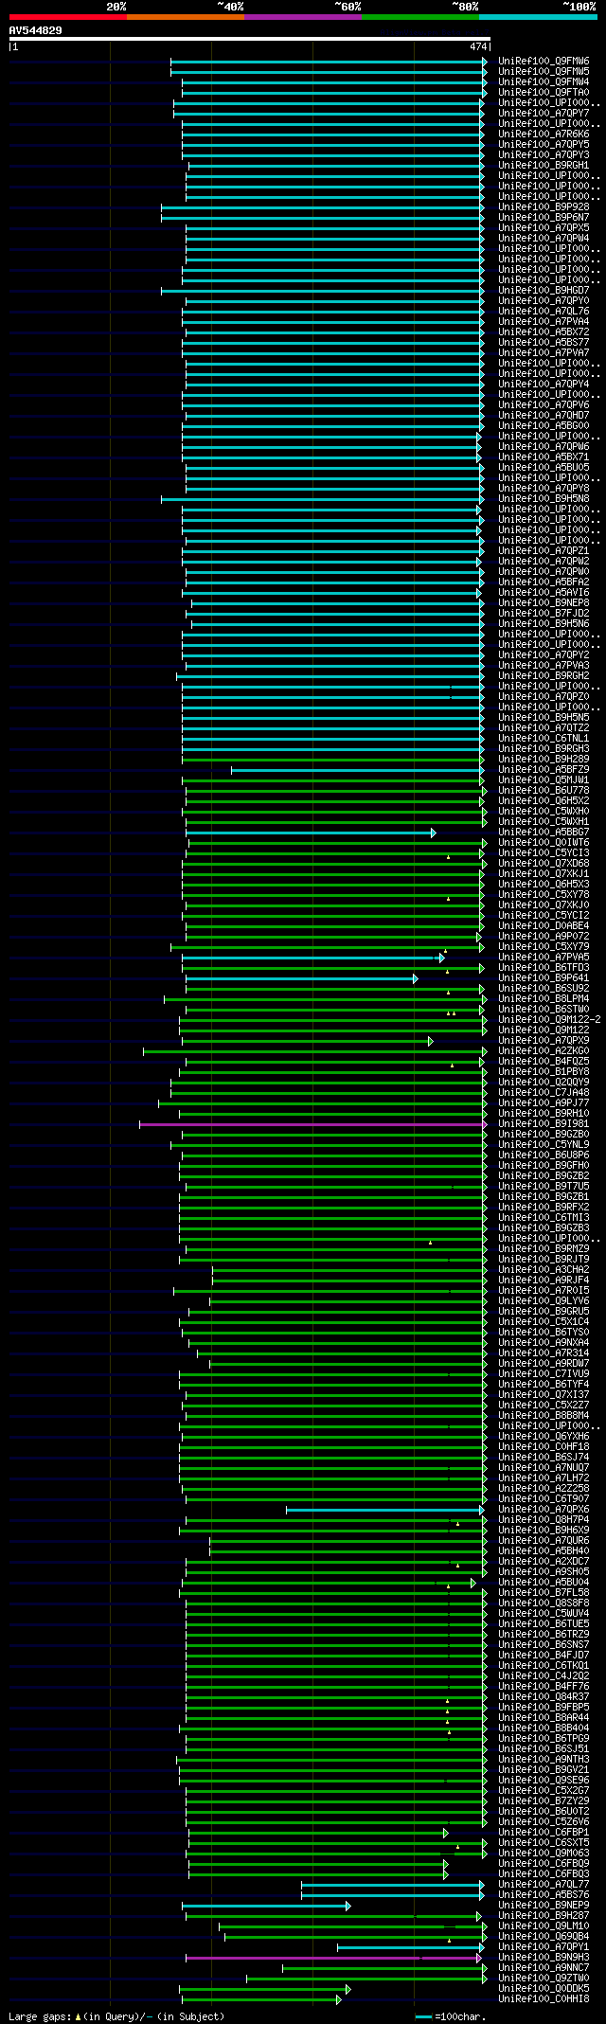
Task: Select hit label UniRef100_A7R6K6
Action: click(544, 134)
